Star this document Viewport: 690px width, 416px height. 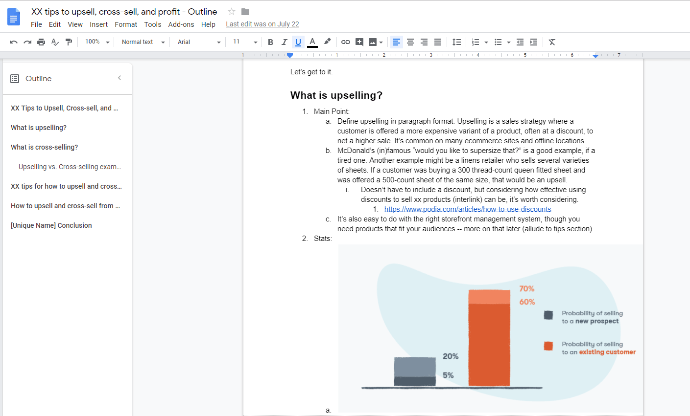(232, 11)
